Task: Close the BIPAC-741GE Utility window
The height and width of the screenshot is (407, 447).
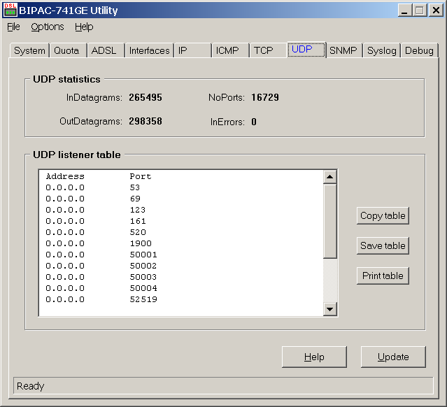Action: pos(436,10)
